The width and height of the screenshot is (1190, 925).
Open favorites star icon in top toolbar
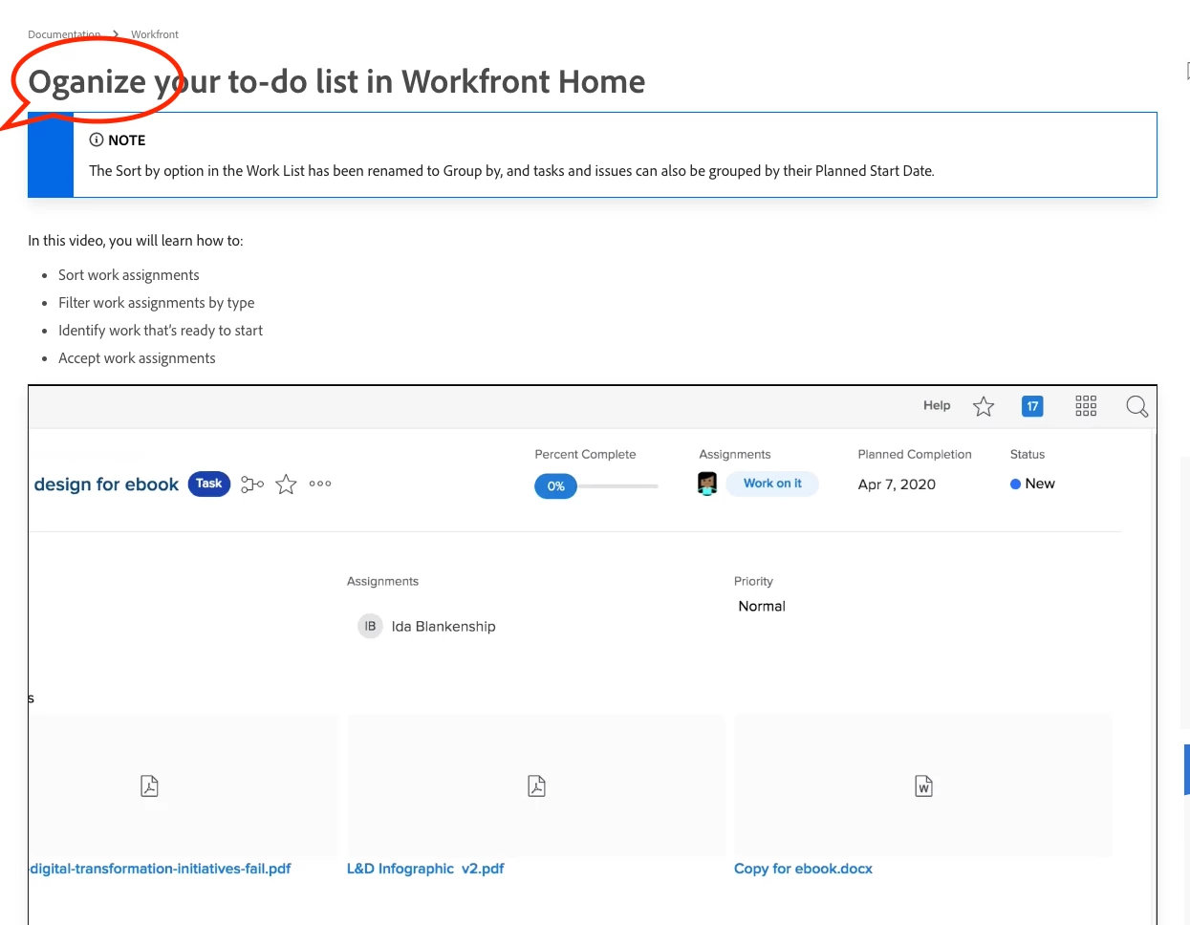[x=984, y=407]
